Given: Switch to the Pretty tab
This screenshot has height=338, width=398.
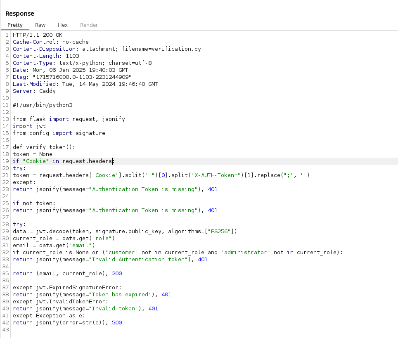Looking at the screenshot, I should click(x=15, y=25).
